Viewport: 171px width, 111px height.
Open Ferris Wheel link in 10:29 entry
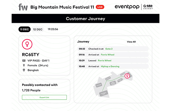104,60
